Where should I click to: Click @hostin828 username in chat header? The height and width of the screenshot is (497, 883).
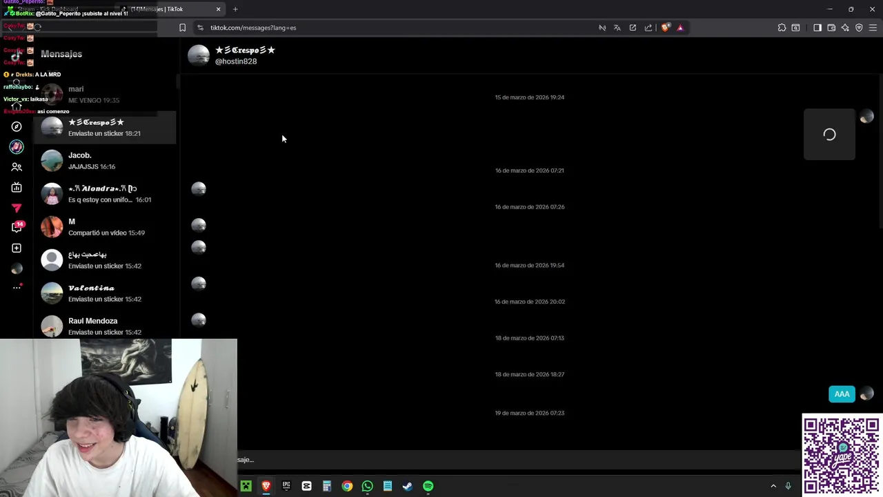(236, 61)
